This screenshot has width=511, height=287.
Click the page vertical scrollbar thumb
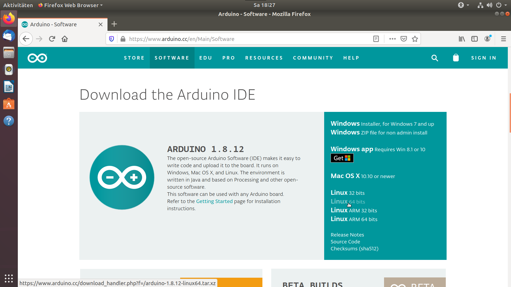tap(510, 113)
